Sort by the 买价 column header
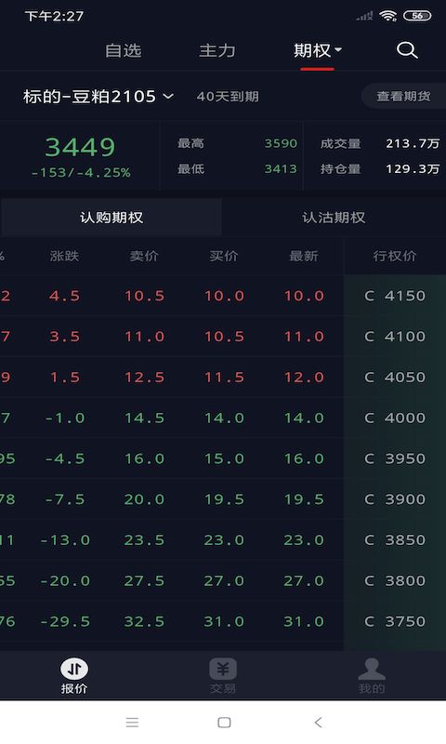The width and height of the screenshot is (446, 744). (x=224, y=257)
